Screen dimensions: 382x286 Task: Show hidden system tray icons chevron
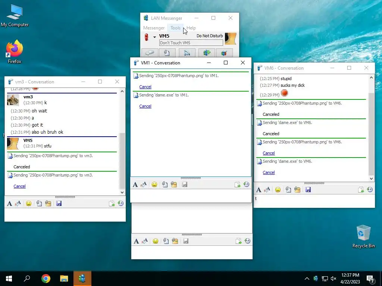[x=307, y=279]
